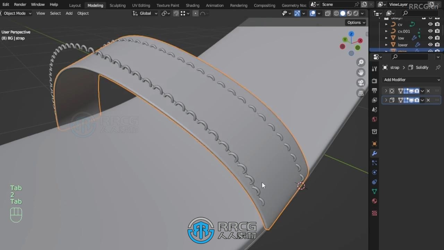The image size is (444, 250).
Task: Select wireframe viewport shading
Action: coord(336,13)
